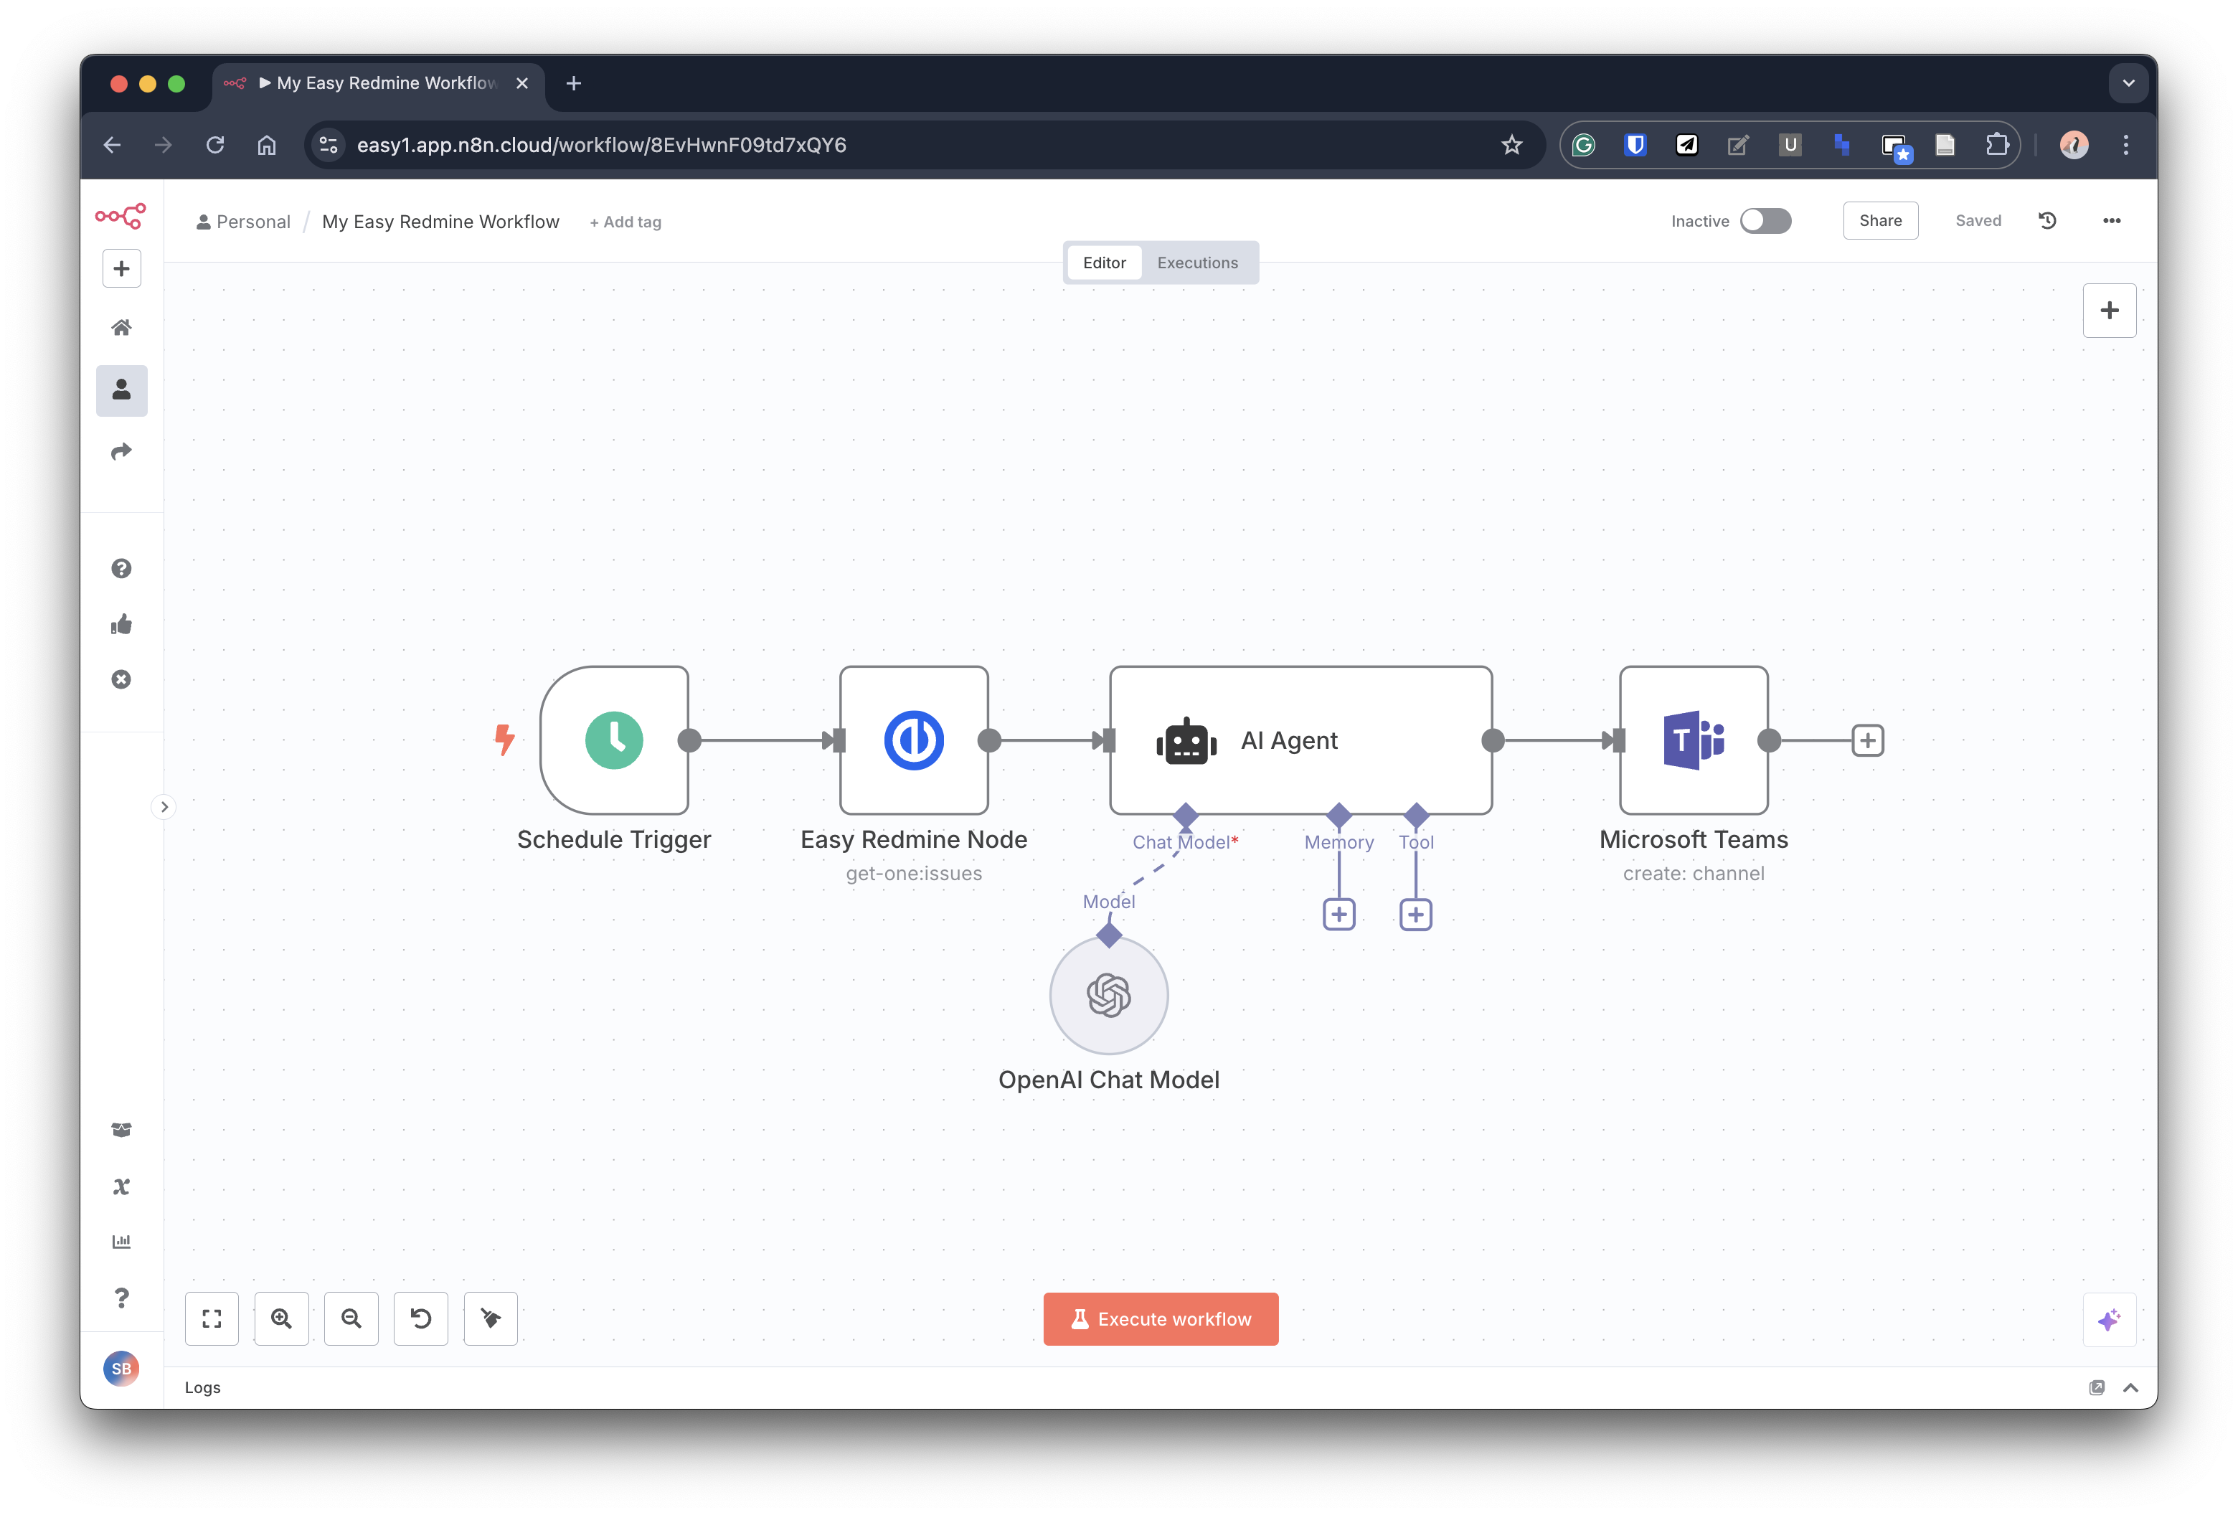Collapse the Logs panel chevron

[2131, 1387]
